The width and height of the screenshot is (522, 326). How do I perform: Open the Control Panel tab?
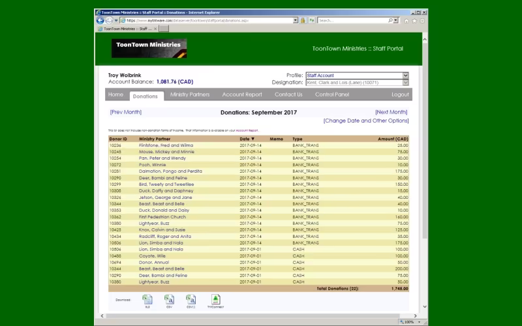pos(332,95)
